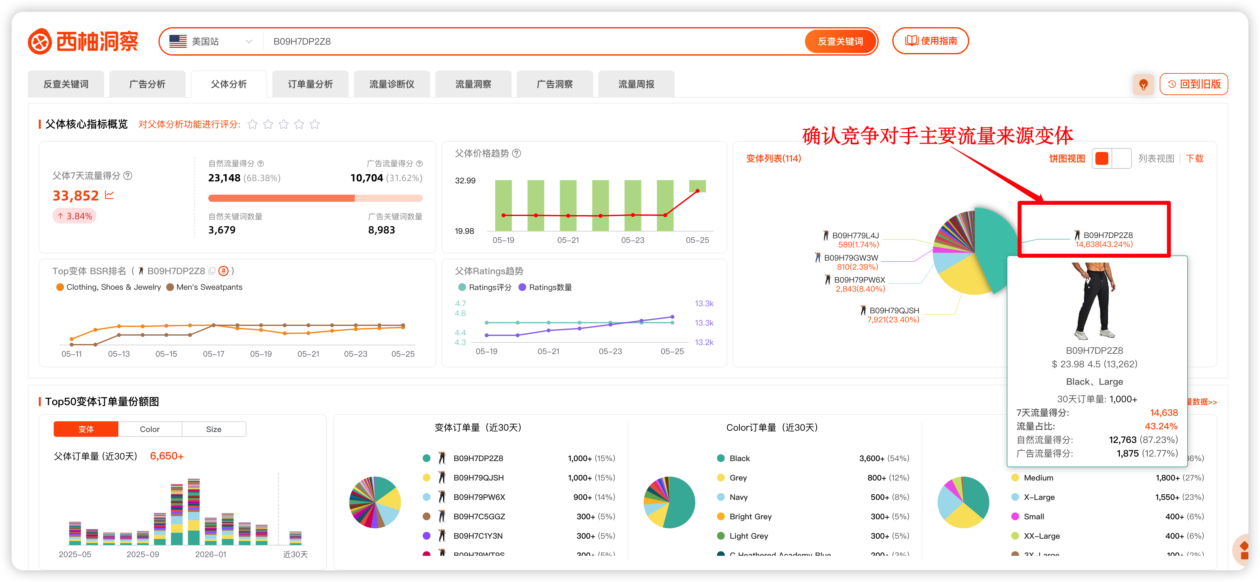The image size is (1260, 582).
Task: Switch to 流量洞察 tab
Action: pyautogui.click(x=473, y=84)
